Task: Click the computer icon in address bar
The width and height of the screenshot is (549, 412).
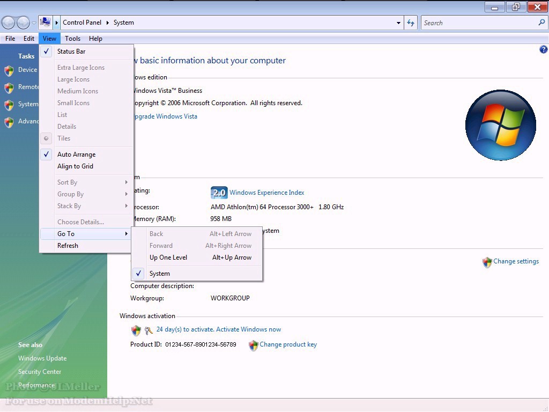Action: tap(45, 23)
